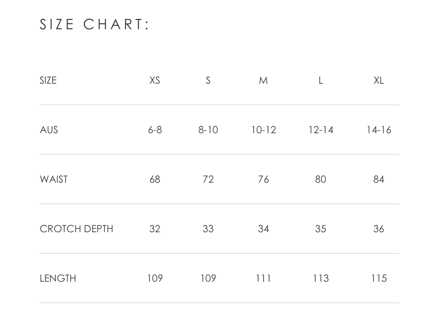Screen dimensions: 439x315
Task: Click the WAIST row label
Action: point(54,179)
